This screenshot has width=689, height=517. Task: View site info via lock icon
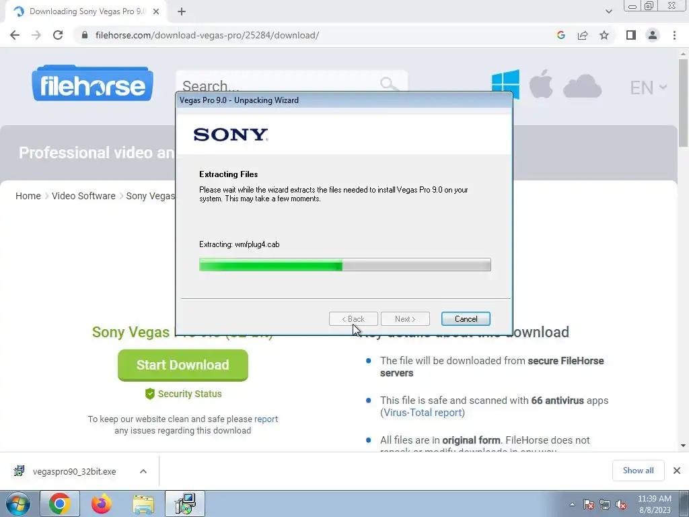click(x=85, y=35)
